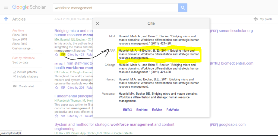Click the BibTeX export link
The image size is (278, 136).
(128, 110)
